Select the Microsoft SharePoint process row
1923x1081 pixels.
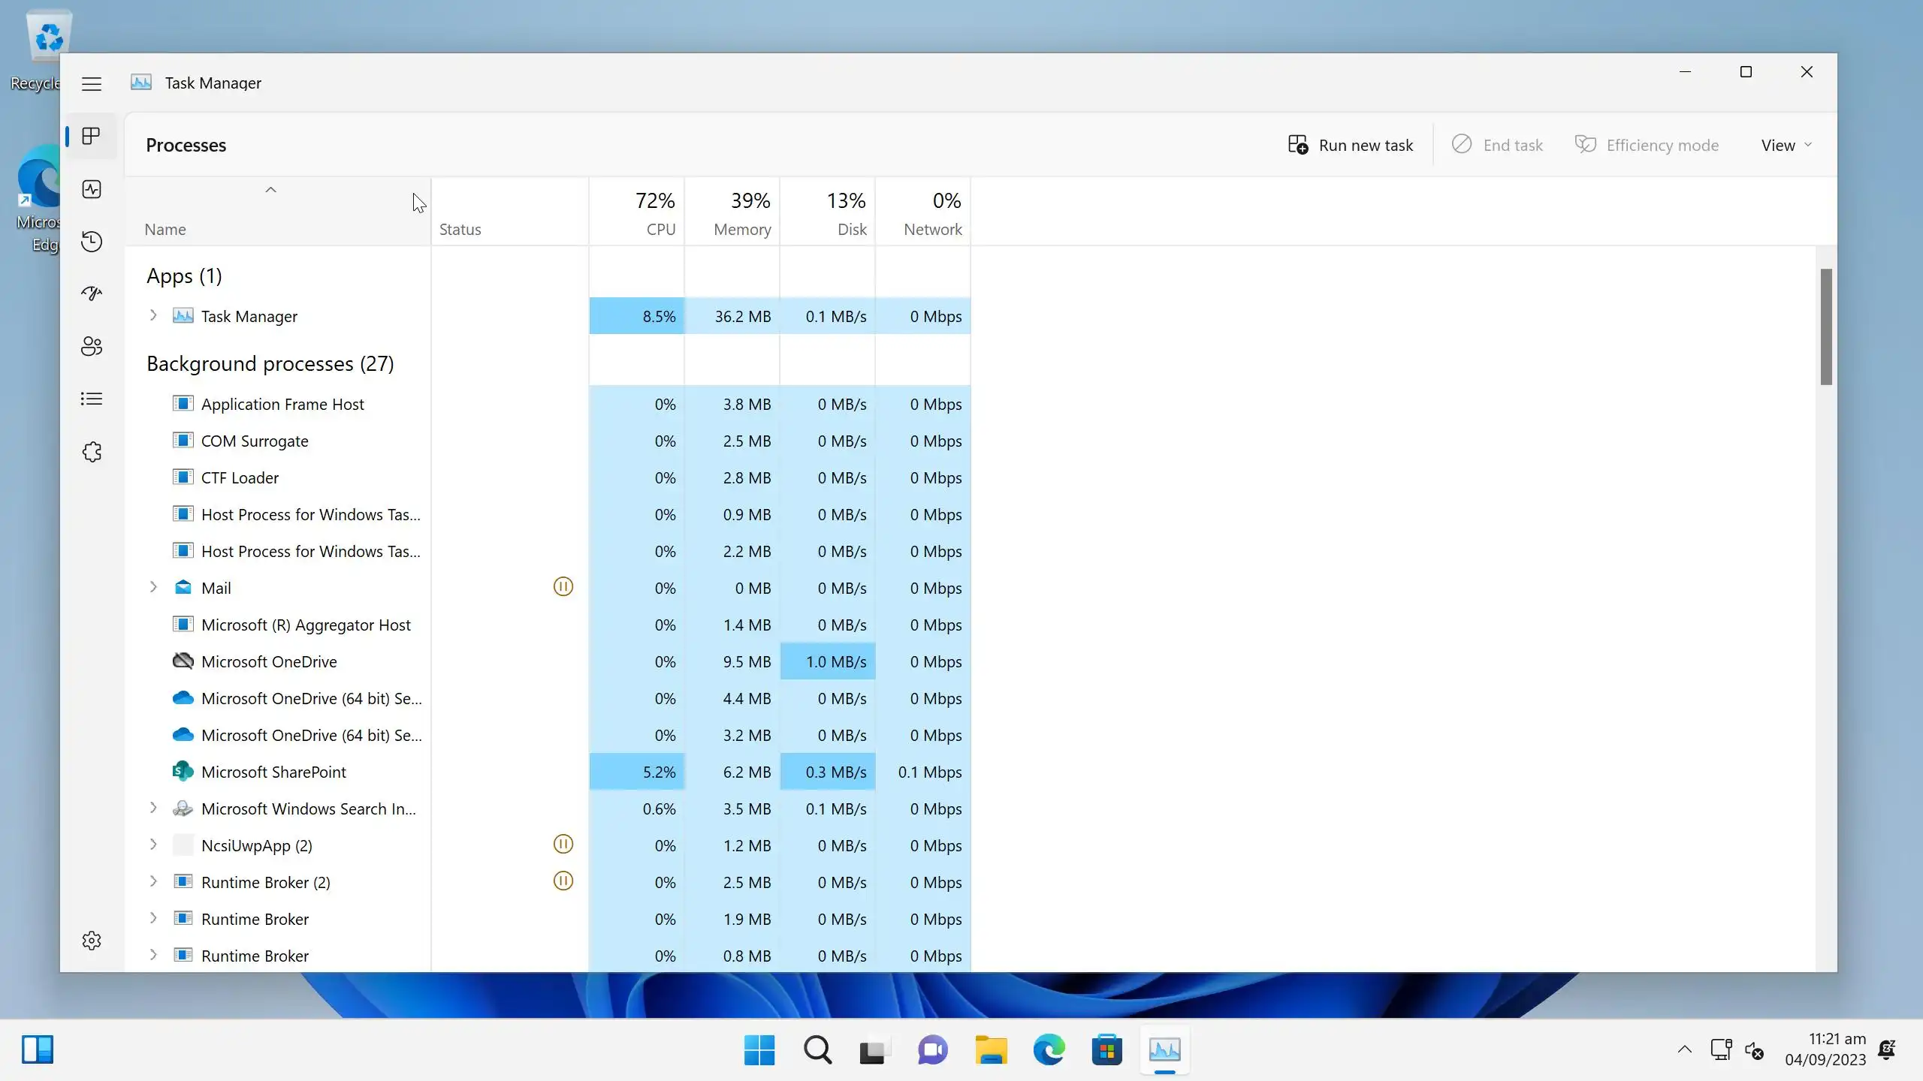tap(273, 772)
